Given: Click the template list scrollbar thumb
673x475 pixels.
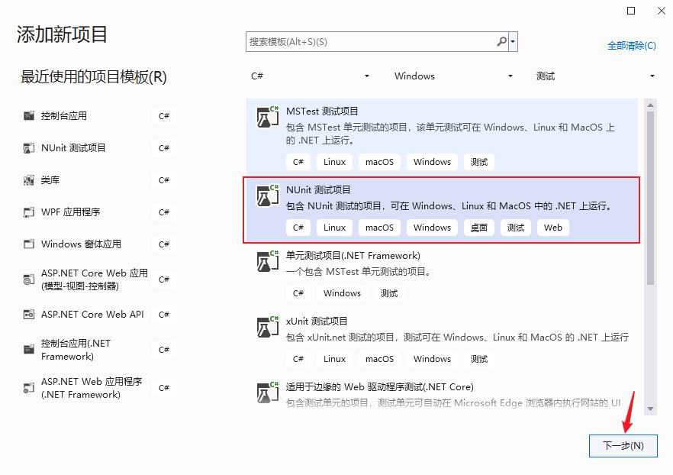Looking at the screenshot, I should point(650,198).
